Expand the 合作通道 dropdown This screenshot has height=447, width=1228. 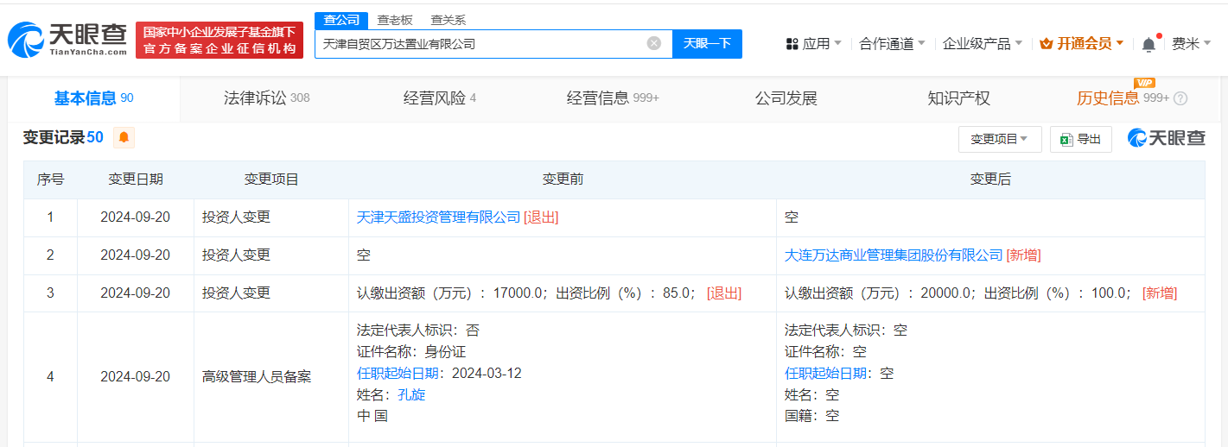(892, 44)
